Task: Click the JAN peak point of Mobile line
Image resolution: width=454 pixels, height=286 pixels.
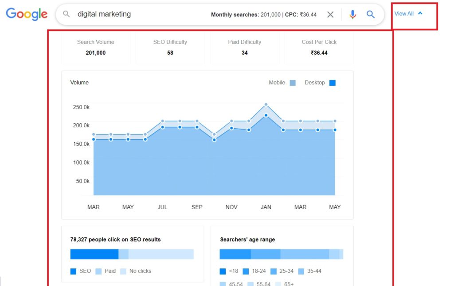Action: [x=266, y=104]
